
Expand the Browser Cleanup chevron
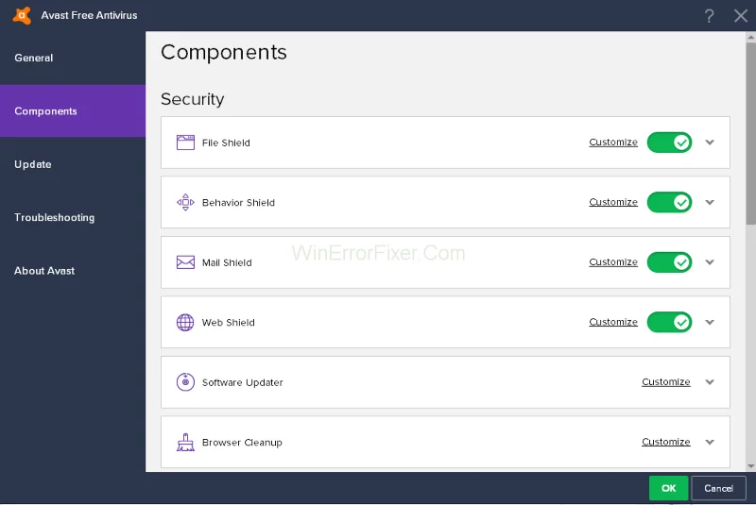[711, 442]
